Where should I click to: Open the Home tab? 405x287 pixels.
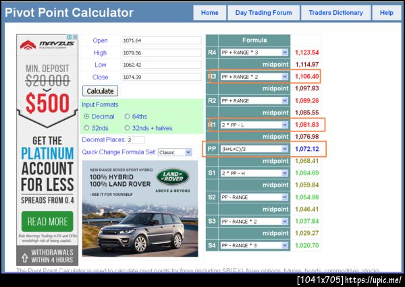point(209,13)
